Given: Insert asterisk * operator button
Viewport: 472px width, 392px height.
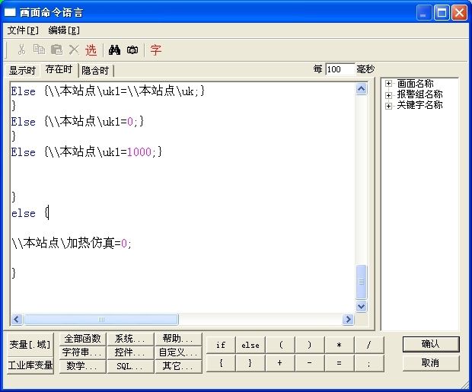Looking at the screenshot, I should point(340,345).
